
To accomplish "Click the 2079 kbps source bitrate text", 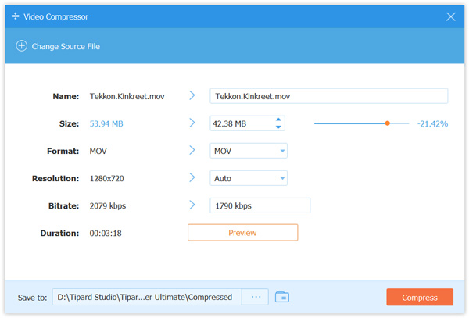I will [x=108, y=206].
